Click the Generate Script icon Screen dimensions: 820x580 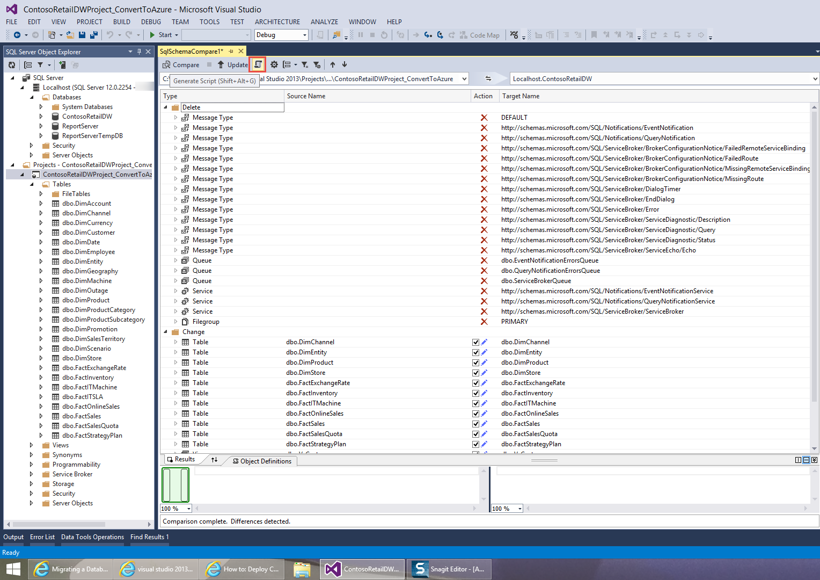(x=258, y=64)
